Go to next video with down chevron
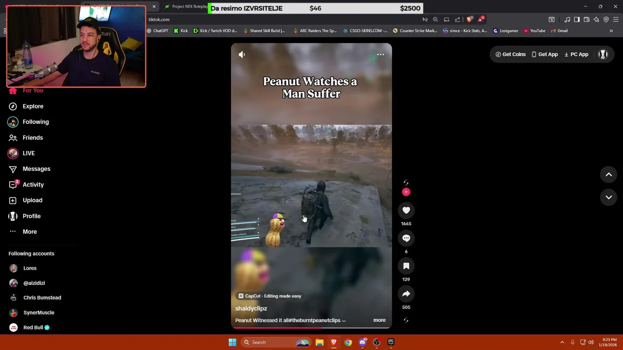The height and width of the screenshot is (350, 623). 608,197
